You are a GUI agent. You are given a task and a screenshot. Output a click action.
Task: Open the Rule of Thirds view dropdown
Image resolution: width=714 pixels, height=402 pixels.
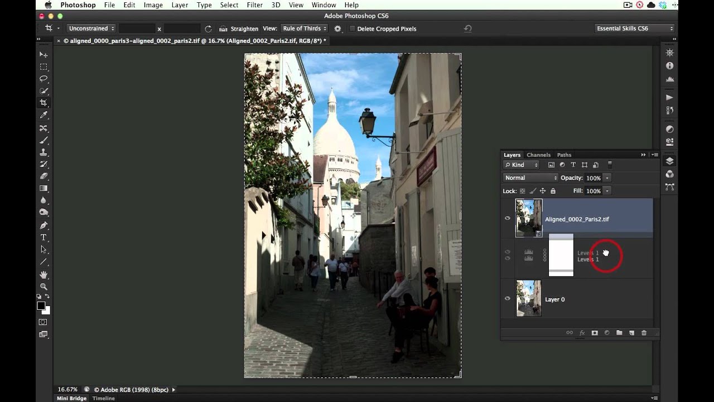[304, 28]
